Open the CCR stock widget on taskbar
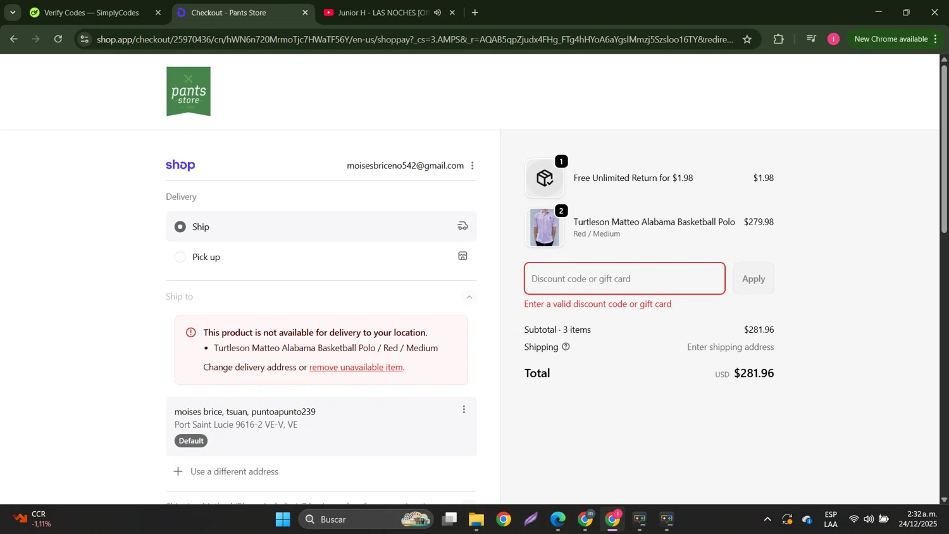 tap(33, 519)
